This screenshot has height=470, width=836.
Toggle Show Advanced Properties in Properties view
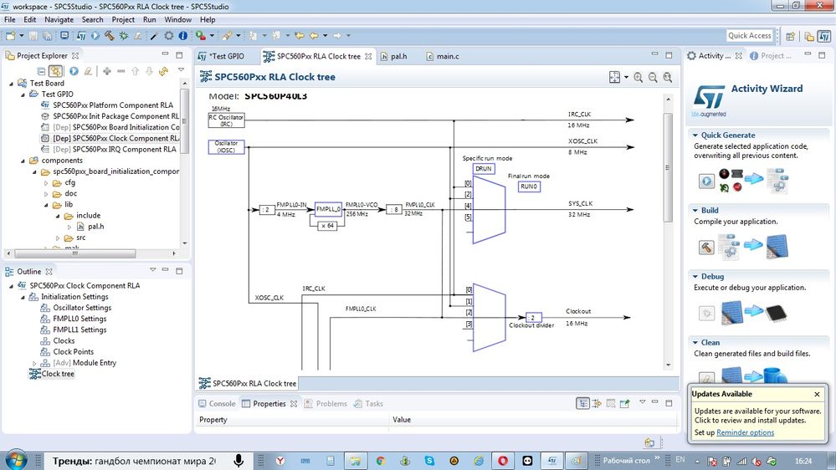coord(597,404)
